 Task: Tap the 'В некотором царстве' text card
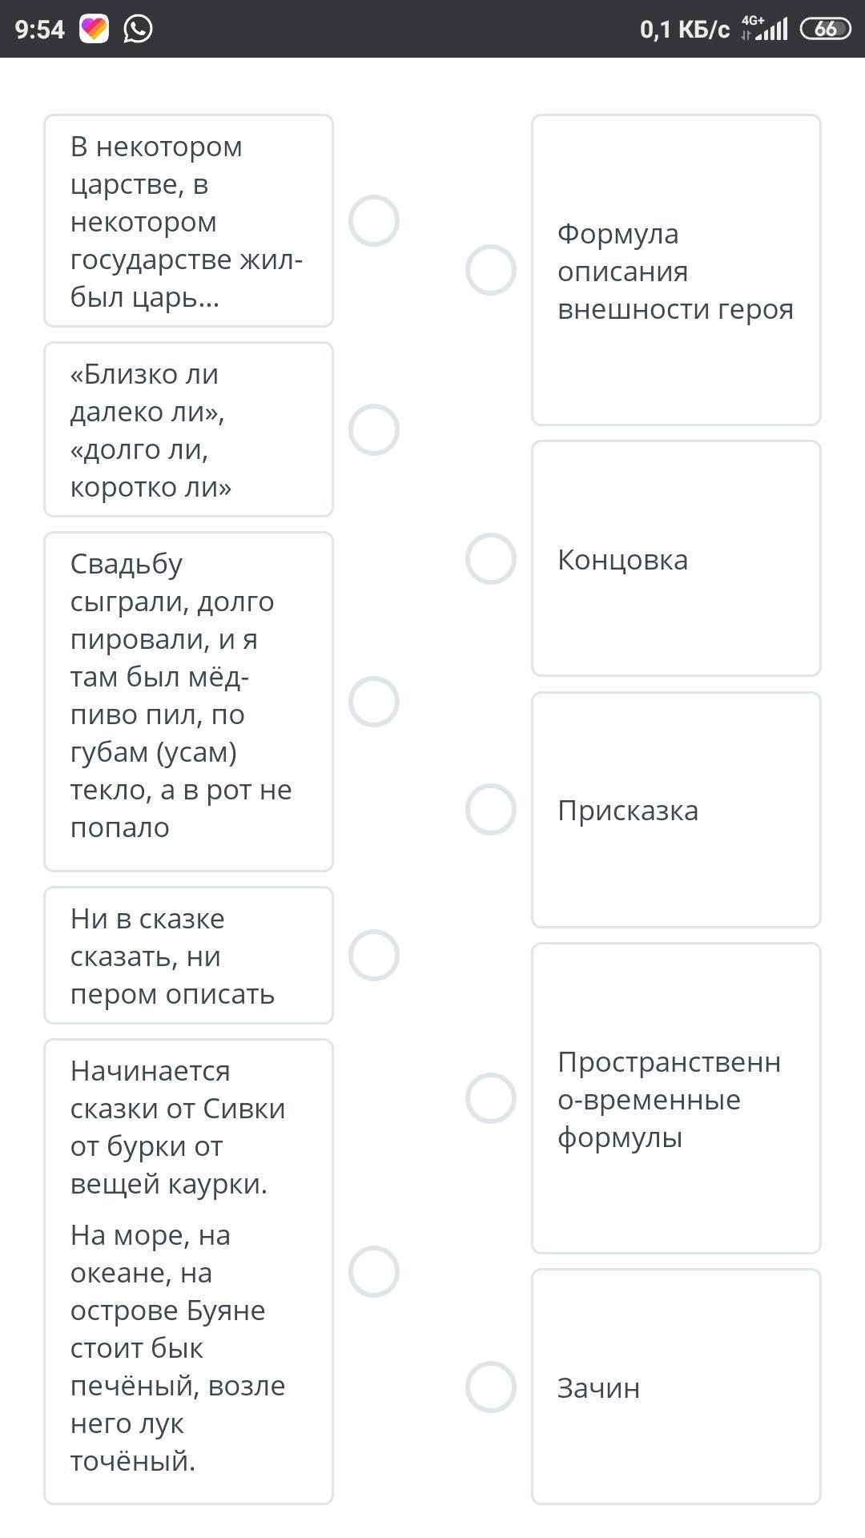coord(188,220)
